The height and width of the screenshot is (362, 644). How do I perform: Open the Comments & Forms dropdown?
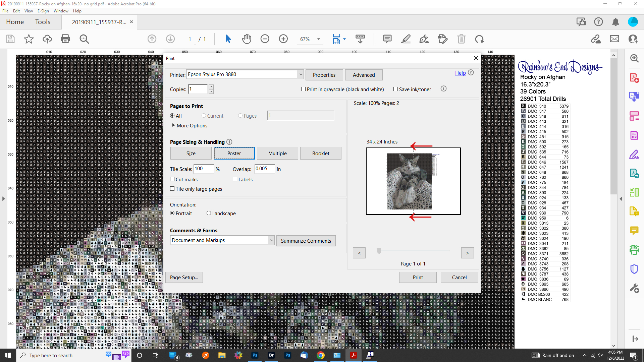[271, 240]
